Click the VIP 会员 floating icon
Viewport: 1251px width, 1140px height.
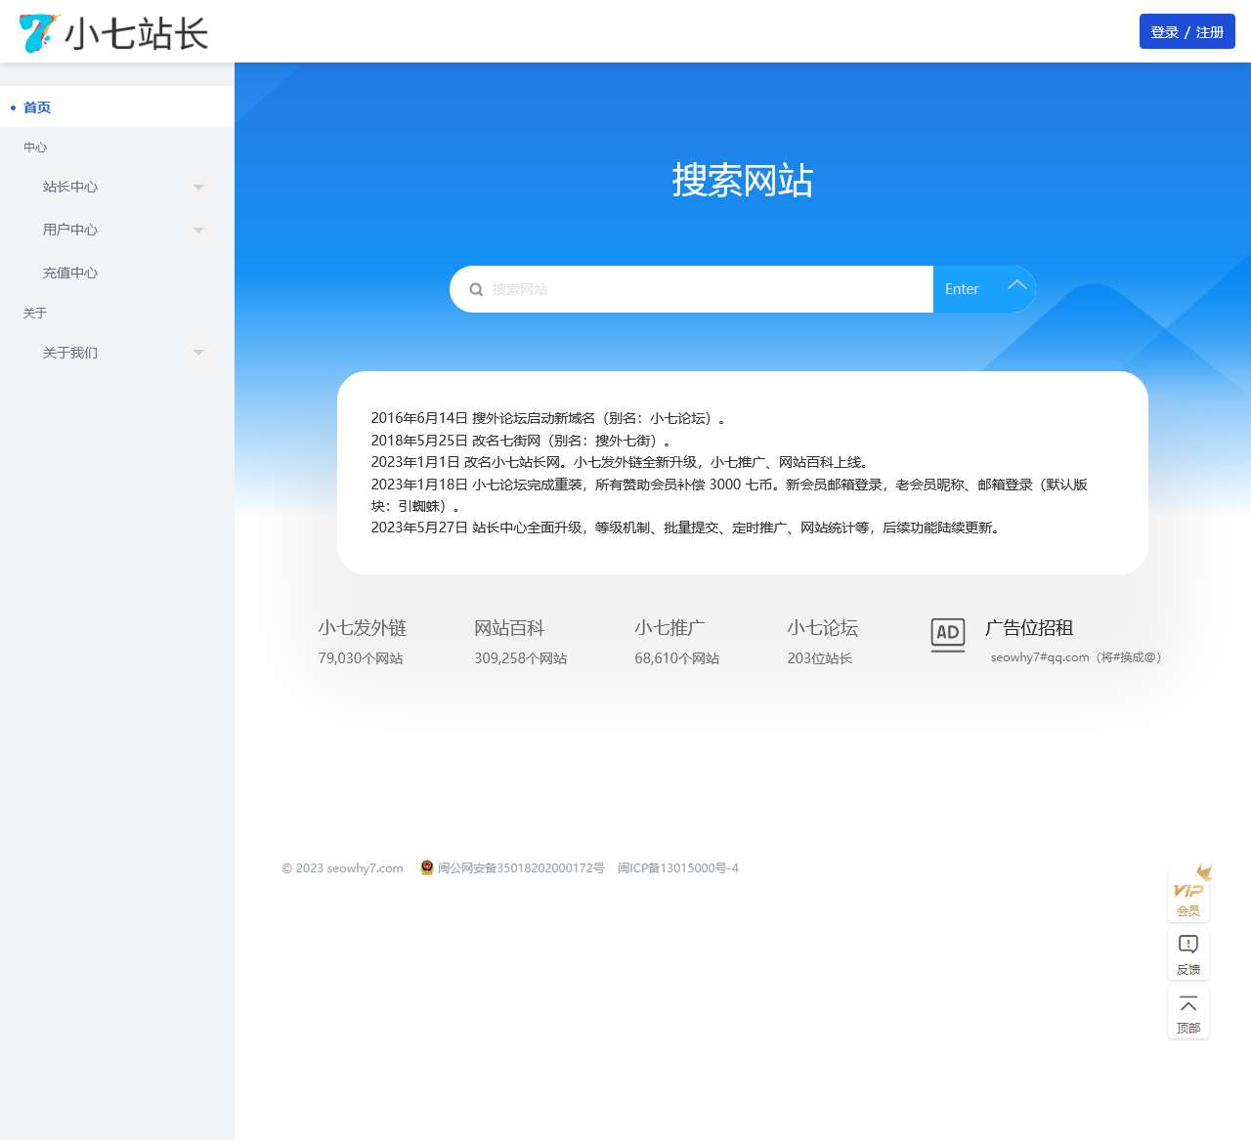coord(1187,894)
